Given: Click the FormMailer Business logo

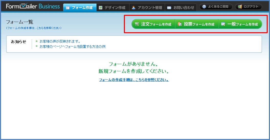Looking at the screenshot, I should 33,6.
